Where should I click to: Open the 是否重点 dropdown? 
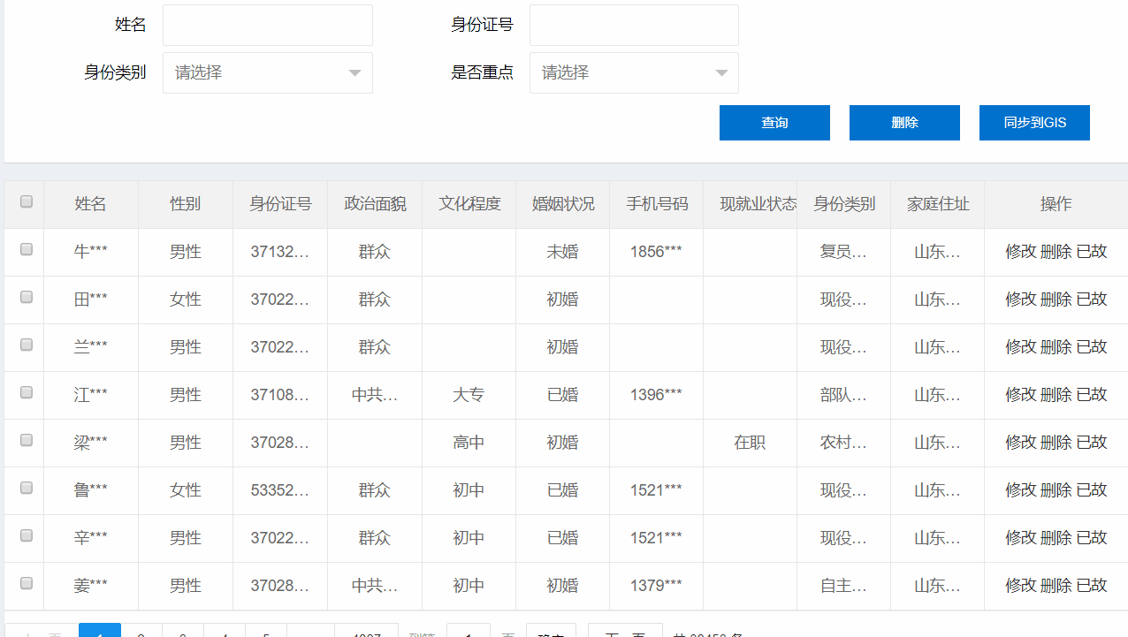click(x=634, y=72)
